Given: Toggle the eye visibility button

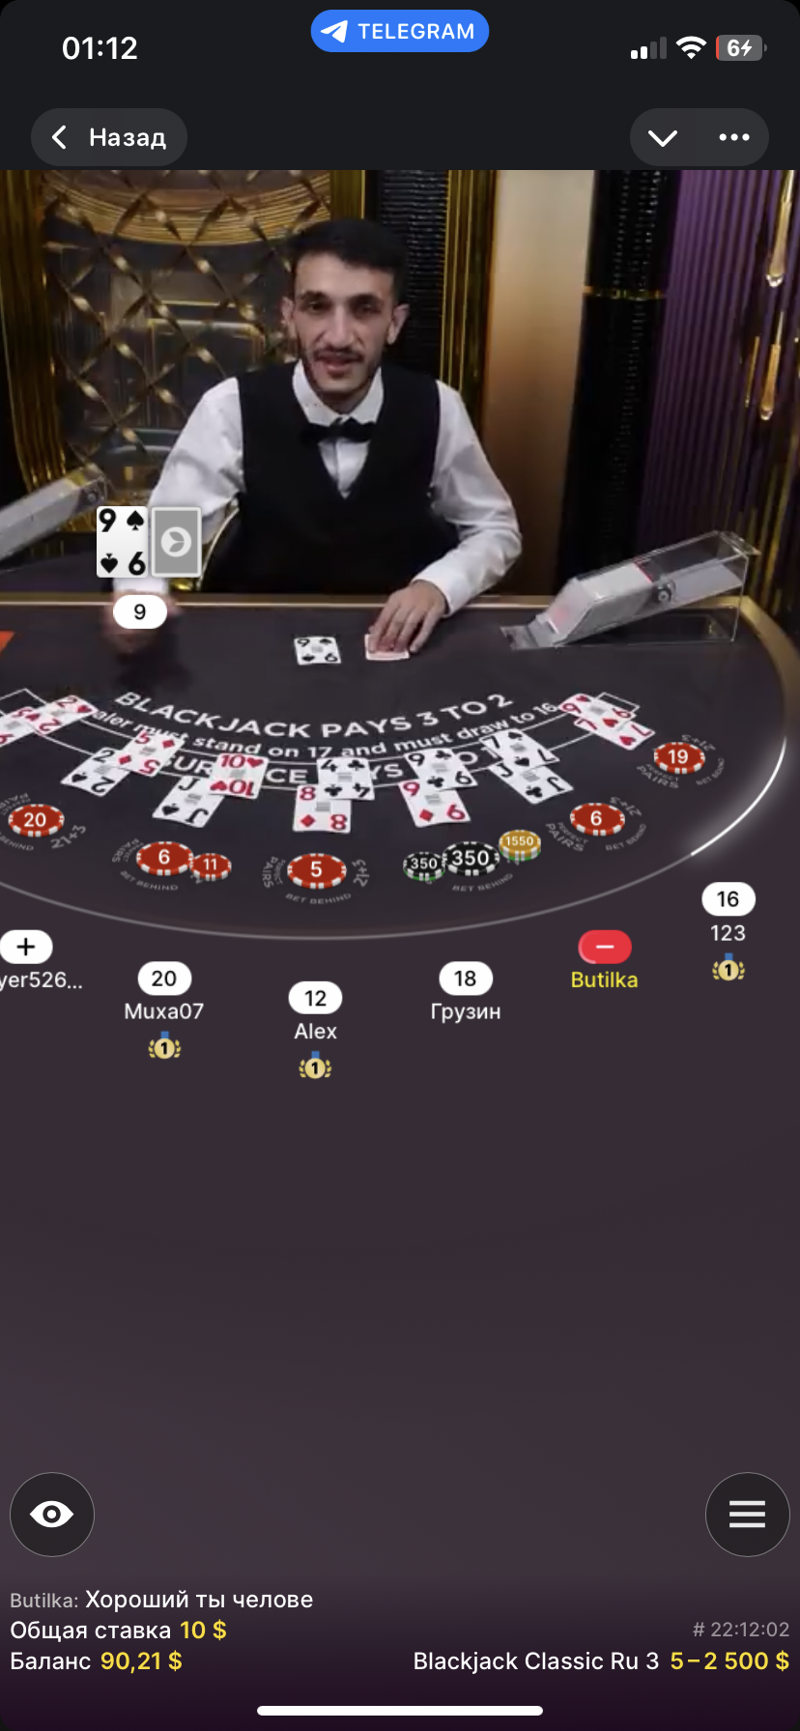Looking at the screenshot, I should click(x=52, y=1514).
